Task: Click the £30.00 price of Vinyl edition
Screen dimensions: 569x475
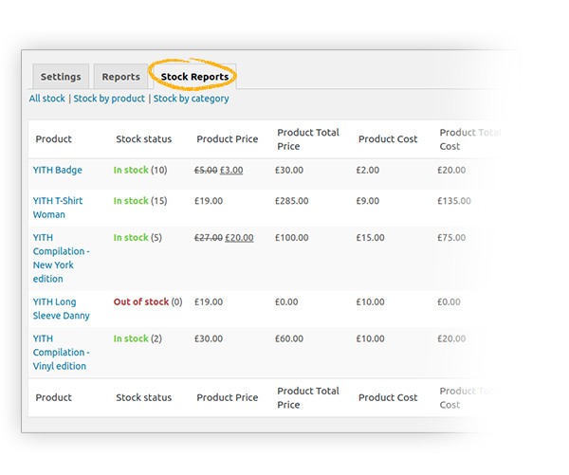Action: pyautogui.click(x=209, y=338)
